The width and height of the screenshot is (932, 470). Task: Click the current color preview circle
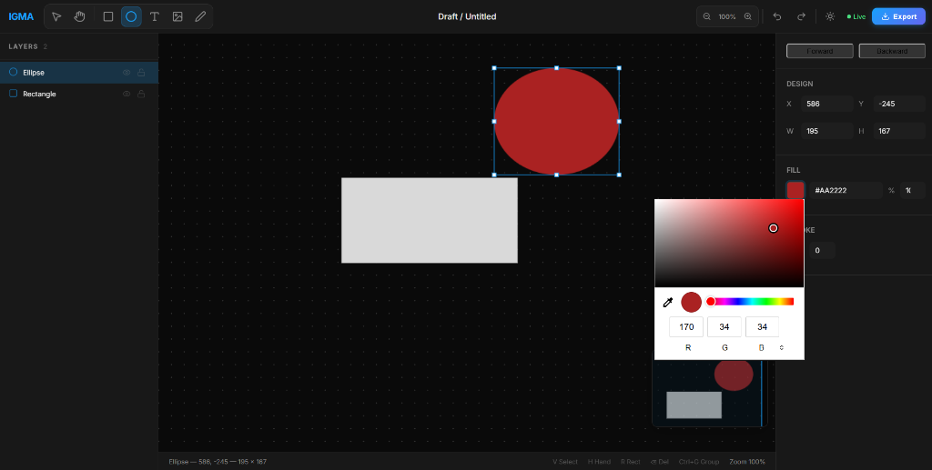(x=692, y=302)
